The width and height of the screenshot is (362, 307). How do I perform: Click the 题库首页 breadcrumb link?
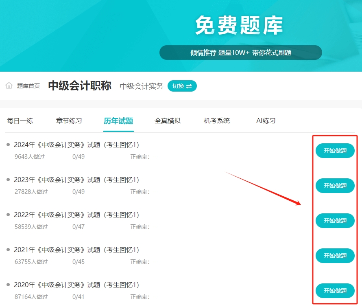[28, 86]
